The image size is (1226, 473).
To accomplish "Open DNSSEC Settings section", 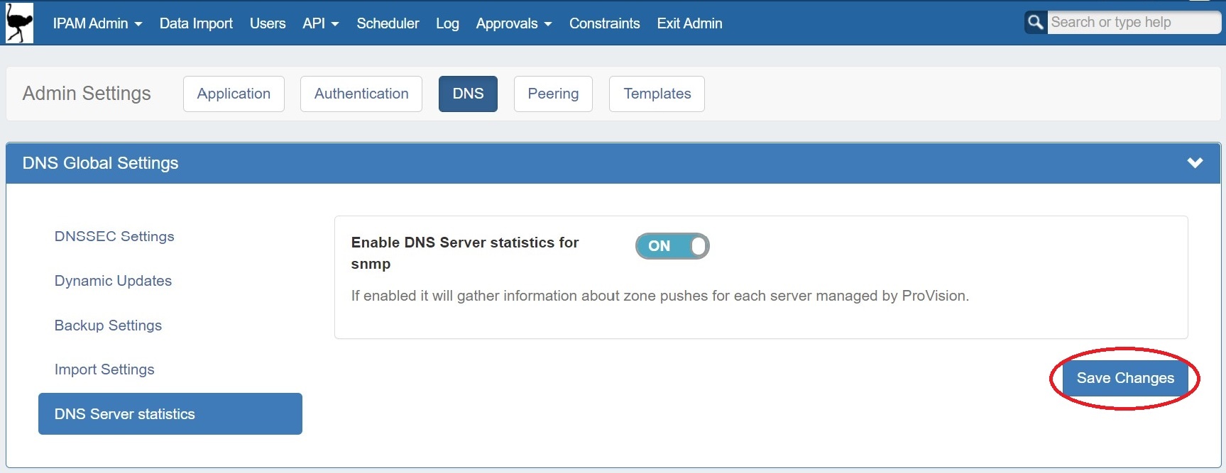I will click(114, 236).
